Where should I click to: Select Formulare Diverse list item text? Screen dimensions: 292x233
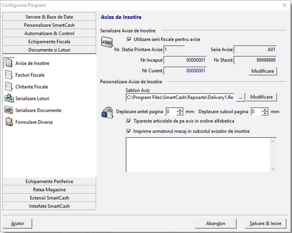(x=34, y=122)
